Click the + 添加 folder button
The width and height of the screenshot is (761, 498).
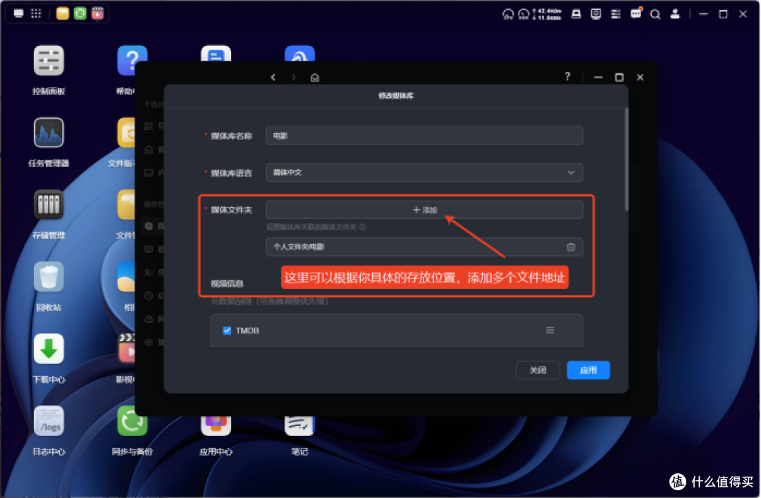pos(424,210)
